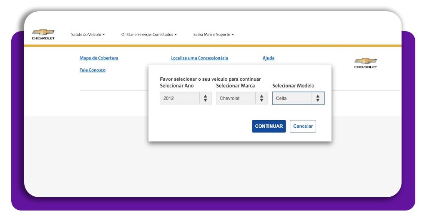Click the arrows icon on the Marca selector

261,98
